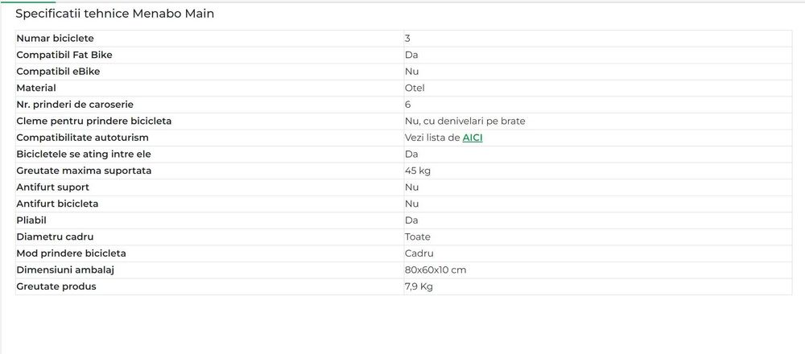Click the 'Compatibil eBike' label

58,72
